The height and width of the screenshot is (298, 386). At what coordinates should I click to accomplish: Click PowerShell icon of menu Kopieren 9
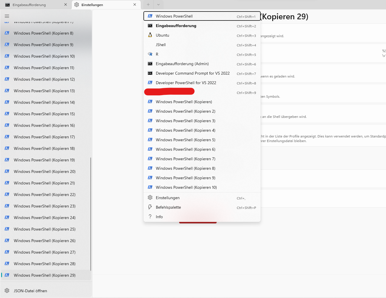[x=150, y=178]
